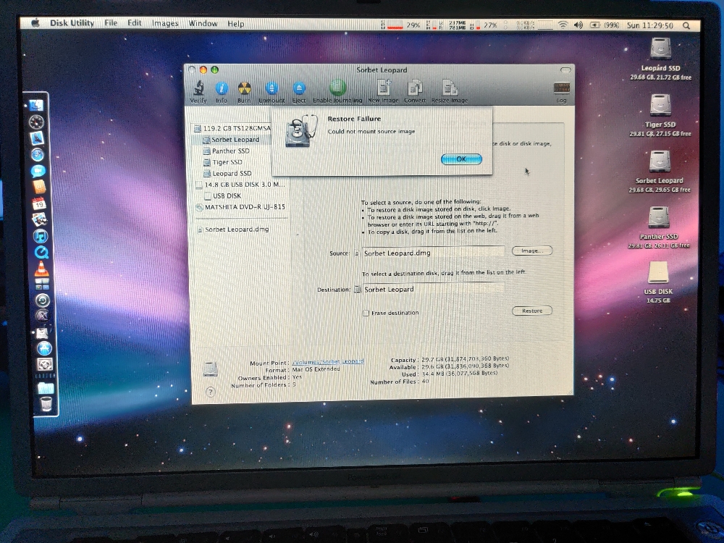Open the help question mark button
Screen dimensions: 724x543
(x=211, y=392)
